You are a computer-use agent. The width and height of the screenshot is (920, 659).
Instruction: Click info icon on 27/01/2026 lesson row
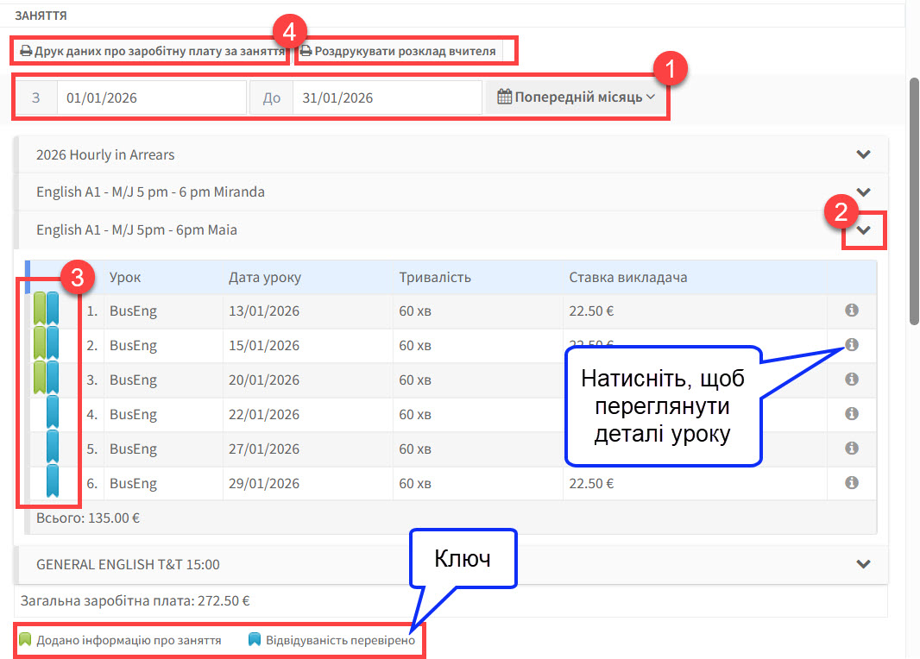[x=852, y=449]
